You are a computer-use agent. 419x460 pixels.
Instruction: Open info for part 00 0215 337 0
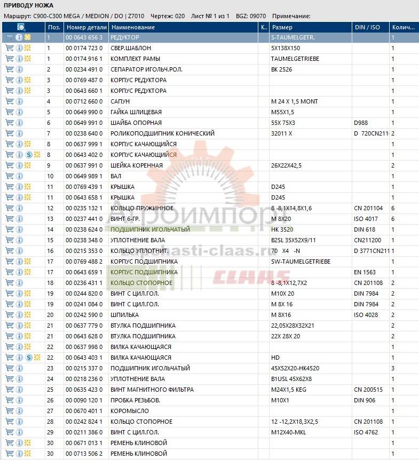(x=19, y=368)
